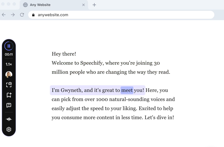Go back with the browser back arrow
Screen dimensions: 224x147
4,15
